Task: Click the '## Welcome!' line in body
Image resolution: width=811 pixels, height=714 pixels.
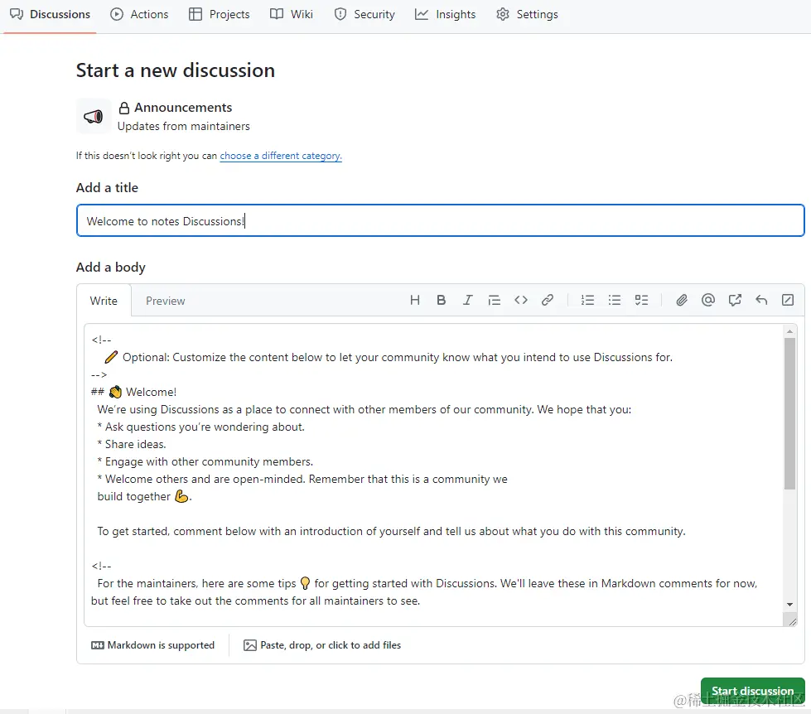Action: point(134,392)
